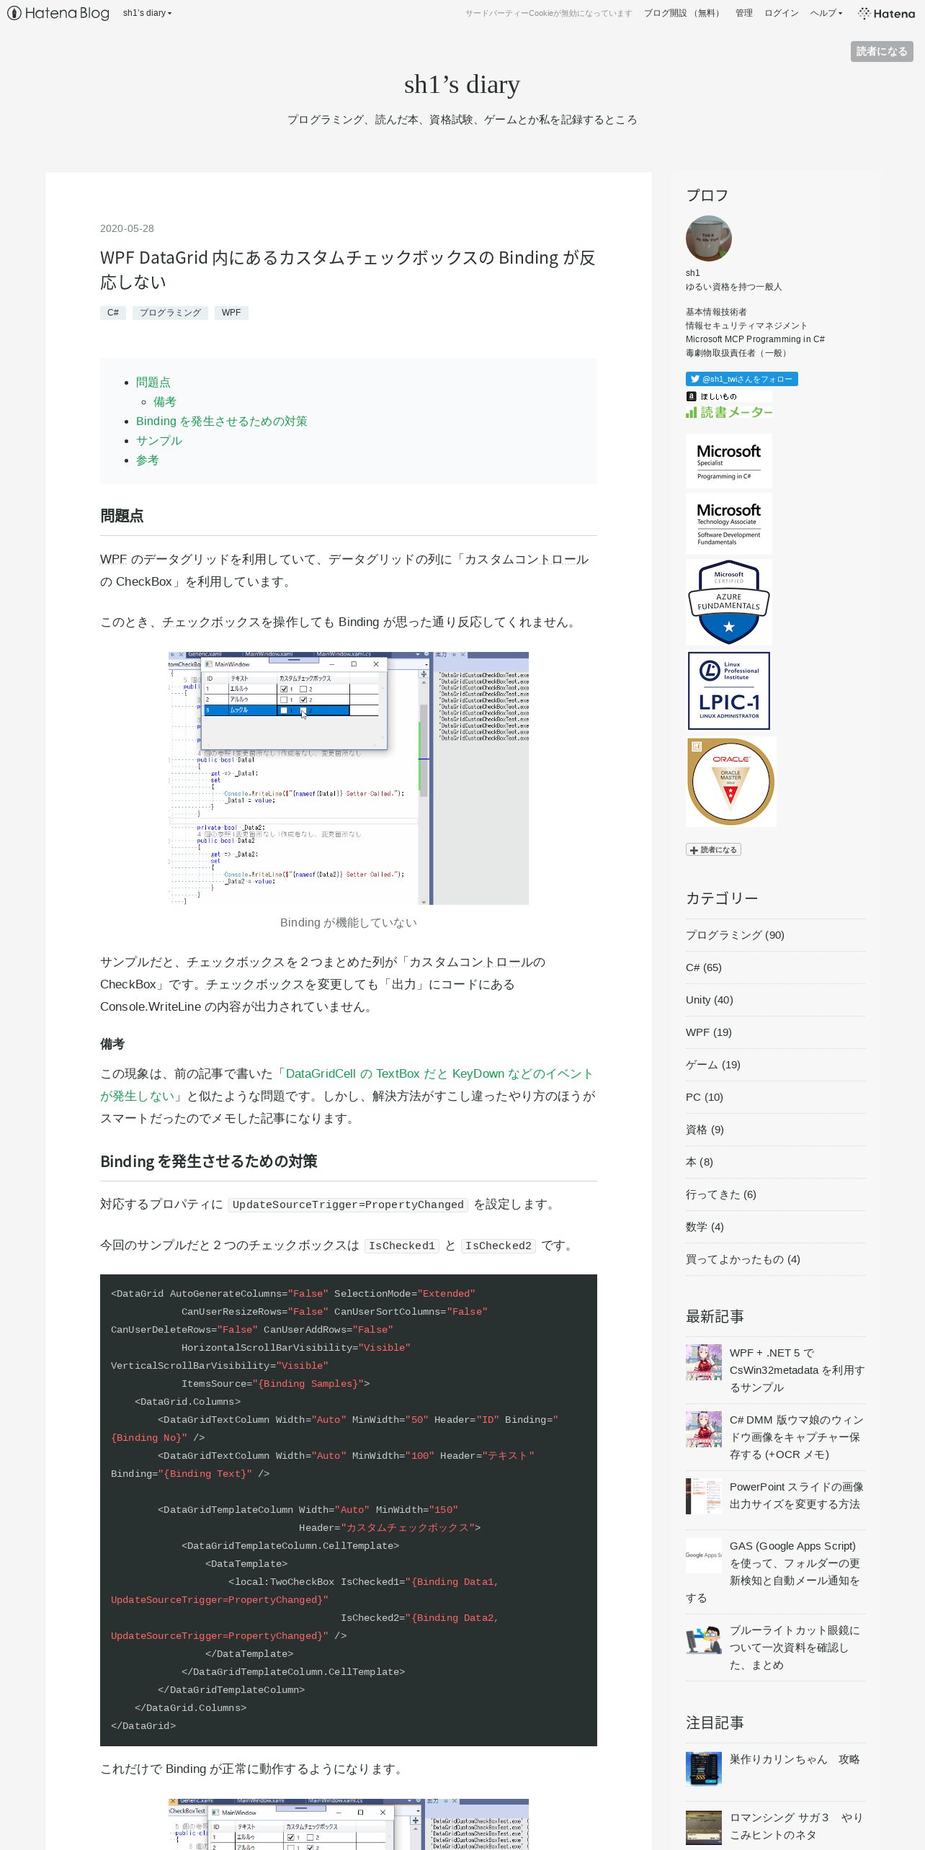925x1850 pixels.
Task: Click ブログ開設（無料） link
Action: (x=683, y=13)
